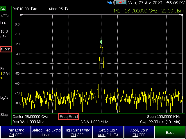Click the SA mode indicator
Viewport: 186px width, 139px height.
tap(3, 9)
